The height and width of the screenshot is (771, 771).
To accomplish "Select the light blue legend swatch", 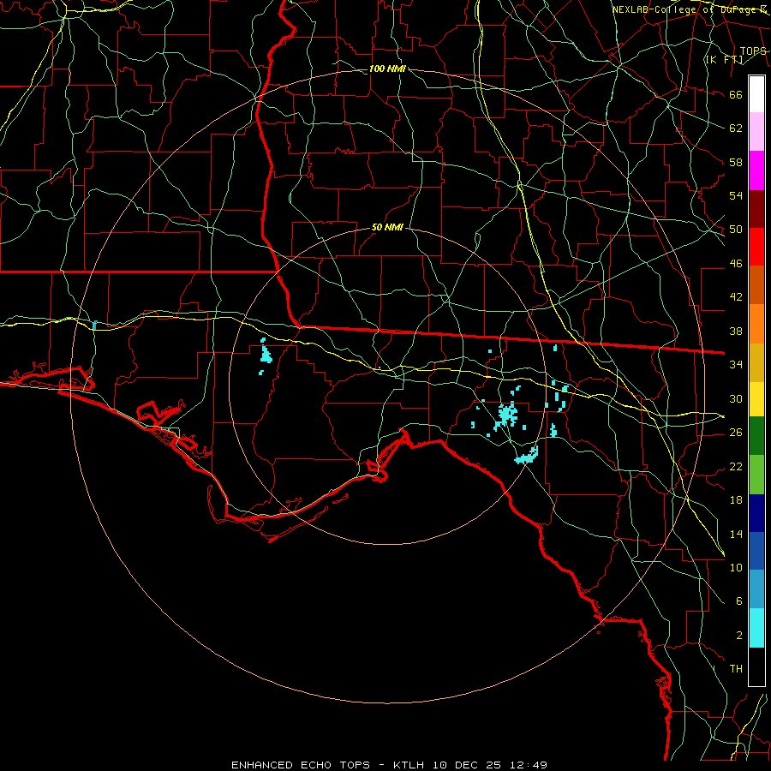I will pos(756,589).
